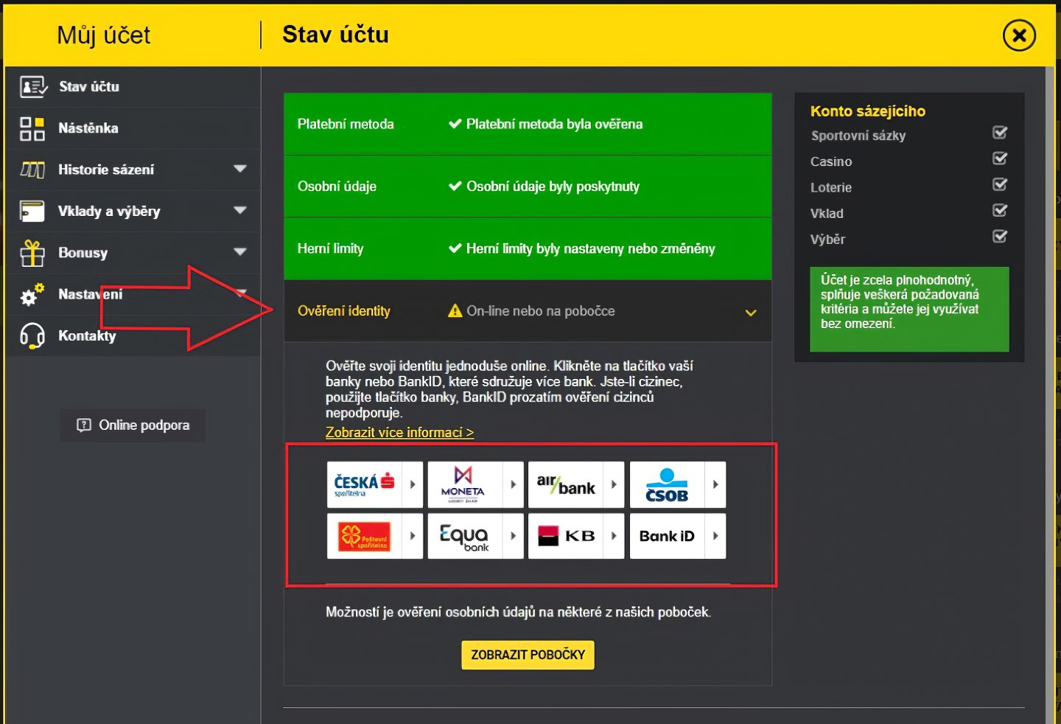Click the Můj účet header title

tap(104, 35)
